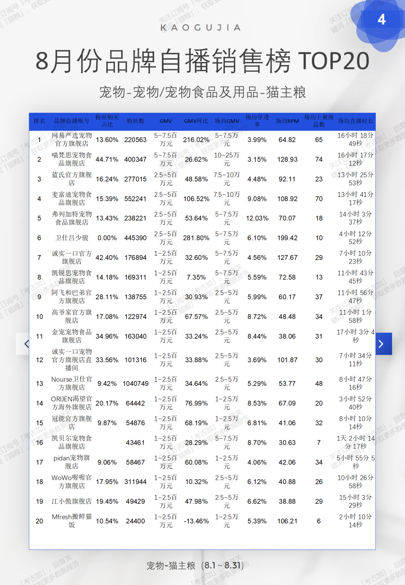405x585 pixels.
Task: Click fan count 1040749
Action: [135, 384]
